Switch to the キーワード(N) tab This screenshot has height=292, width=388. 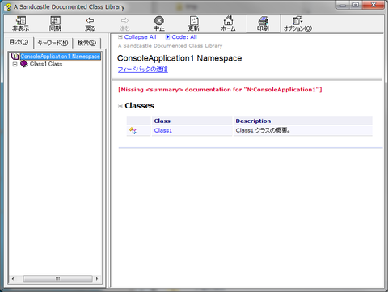click(53, 43)
